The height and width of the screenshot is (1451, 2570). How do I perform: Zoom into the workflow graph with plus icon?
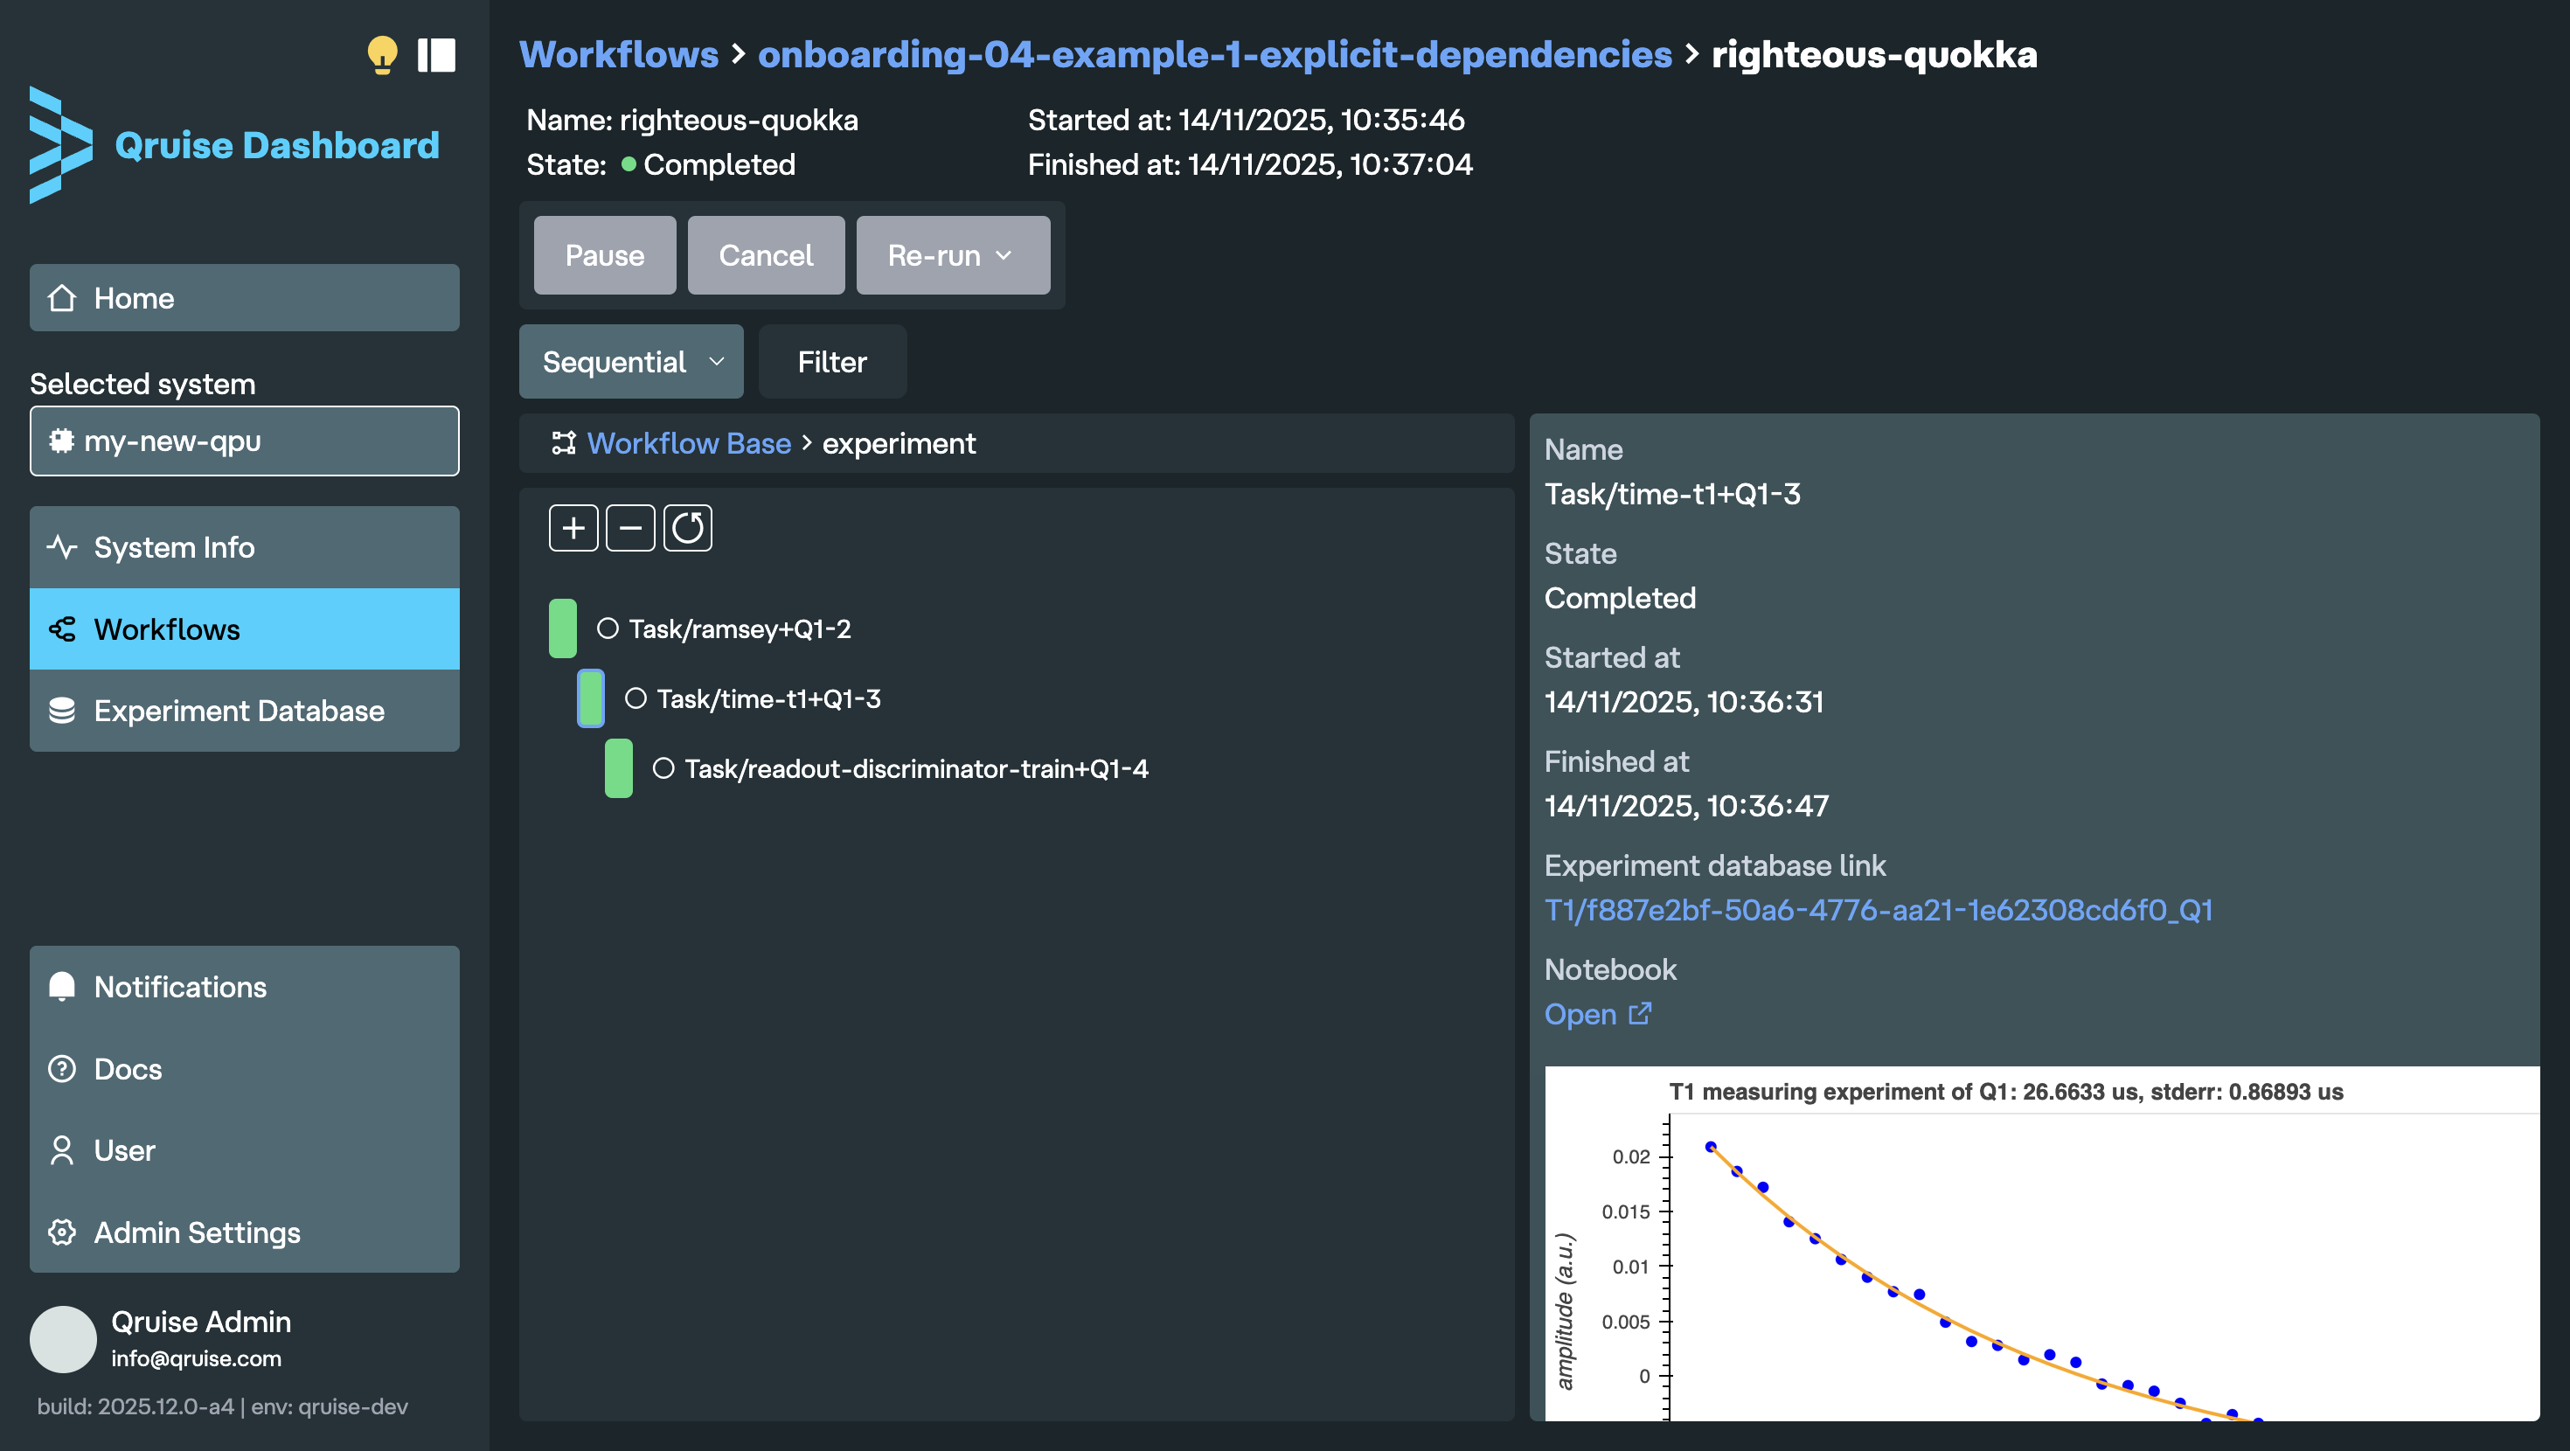point(573,527)
